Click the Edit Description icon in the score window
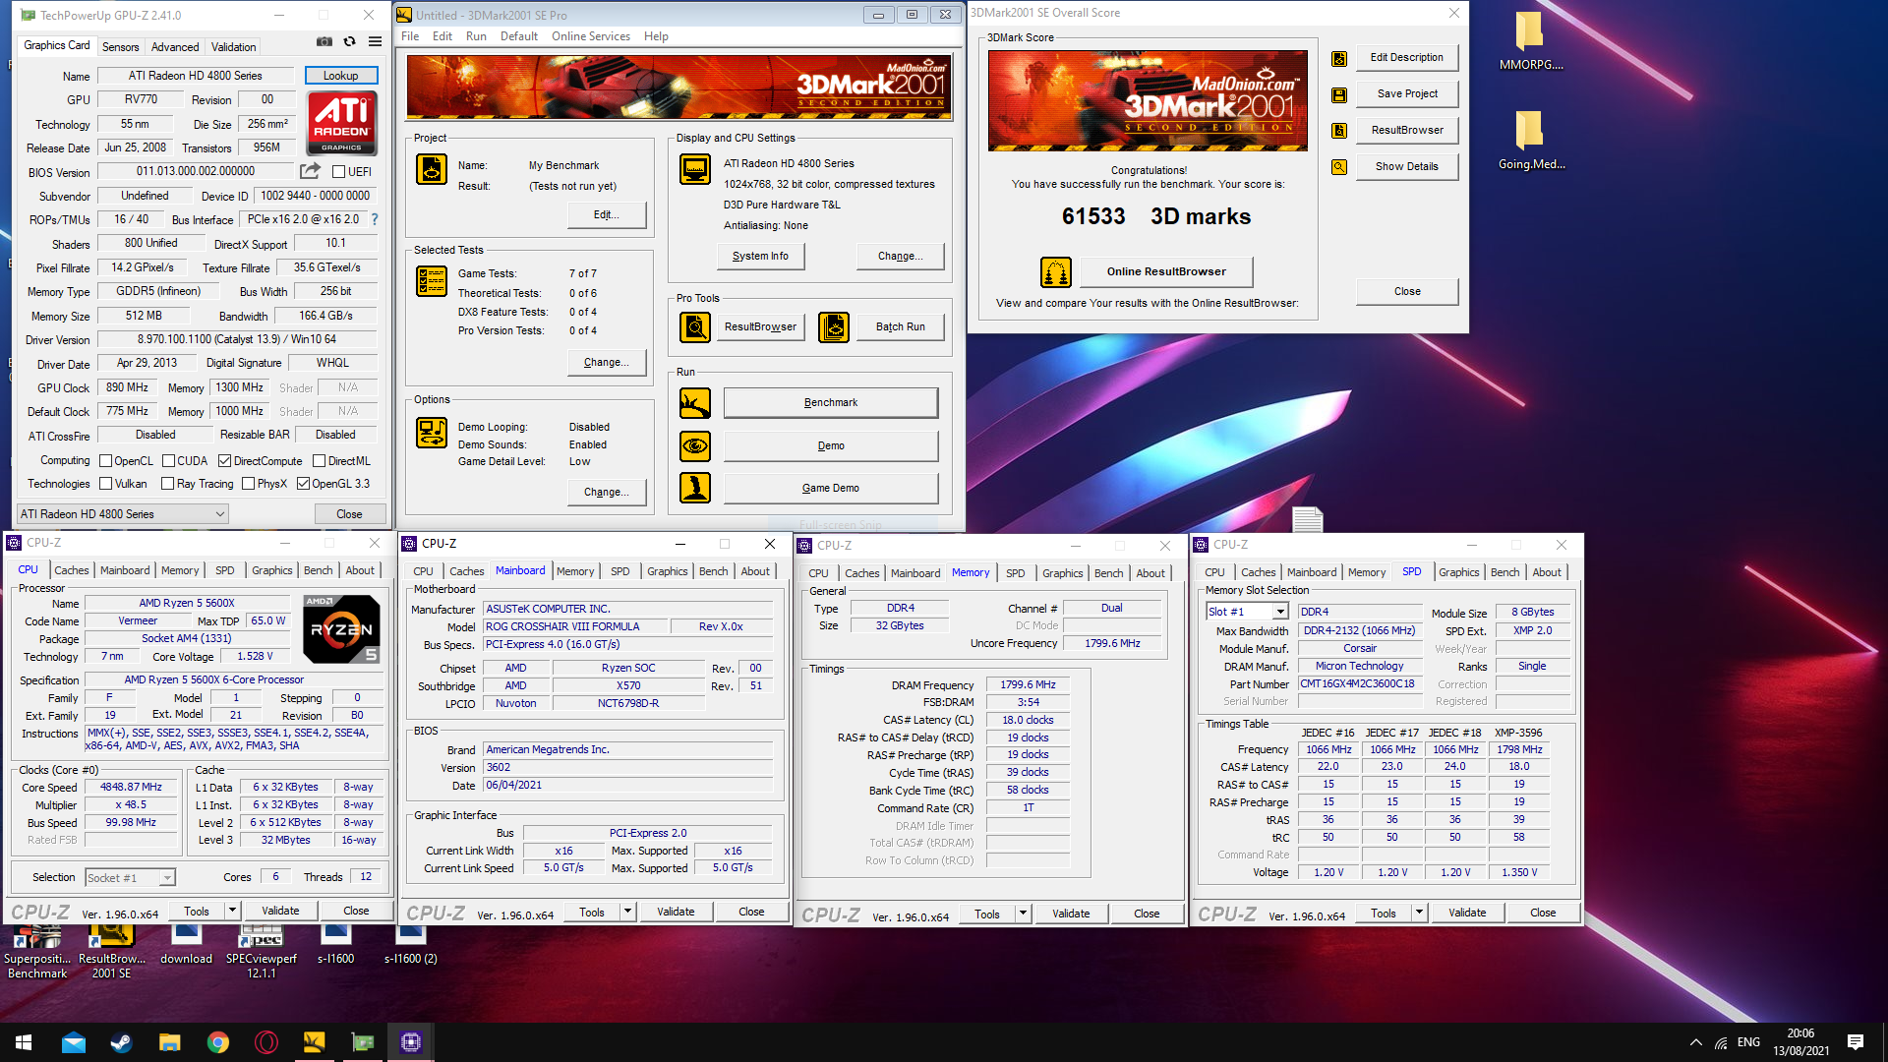The width and height of the screenshot is (1888, 1062). pyautogui.click(x=1339, y=59)
